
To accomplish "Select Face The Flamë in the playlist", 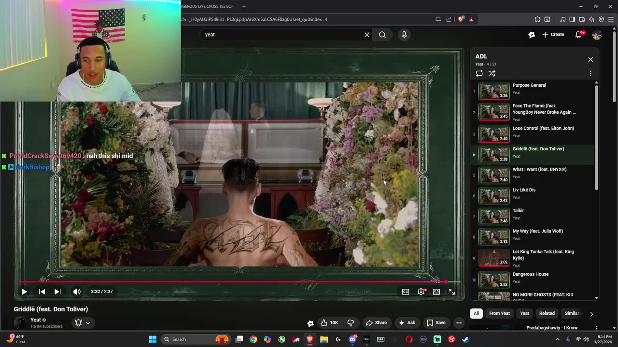I will coord(533,112).
